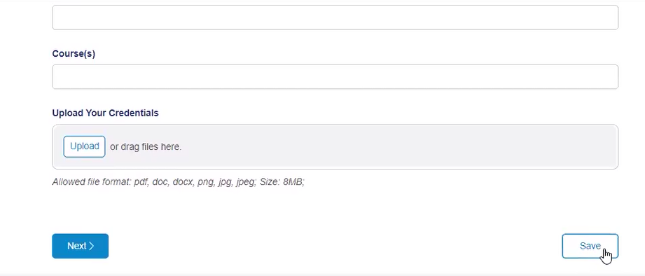Click the Next button's chevron arrow icon
Image resolution: width=645 pixels, height=276 pixels.
(x=91, y=246)
